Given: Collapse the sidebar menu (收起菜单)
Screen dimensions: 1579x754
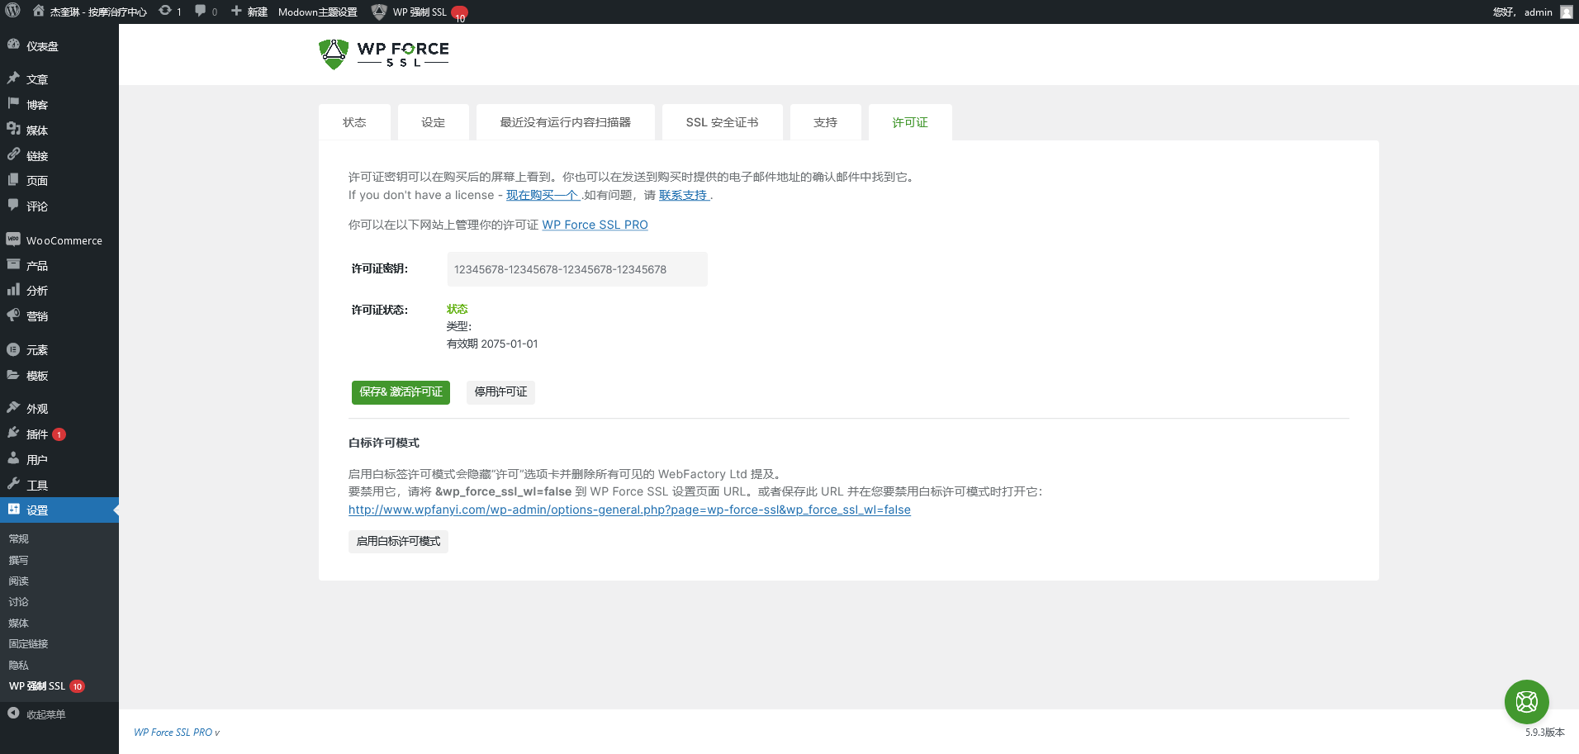Looking at the screenshot, I should click(x=45, y=714).
